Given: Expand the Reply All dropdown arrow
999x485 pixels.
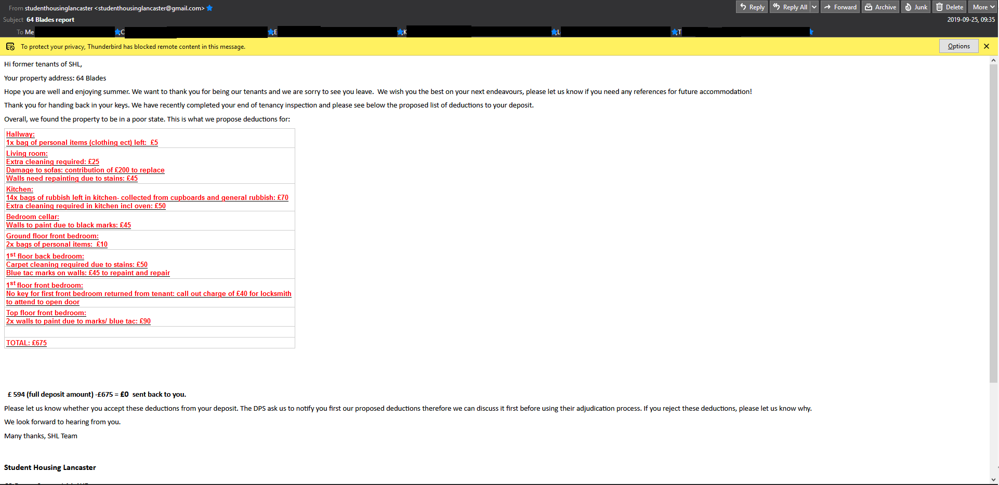Looking at the screenshot, I should click(x=814, y=7).
